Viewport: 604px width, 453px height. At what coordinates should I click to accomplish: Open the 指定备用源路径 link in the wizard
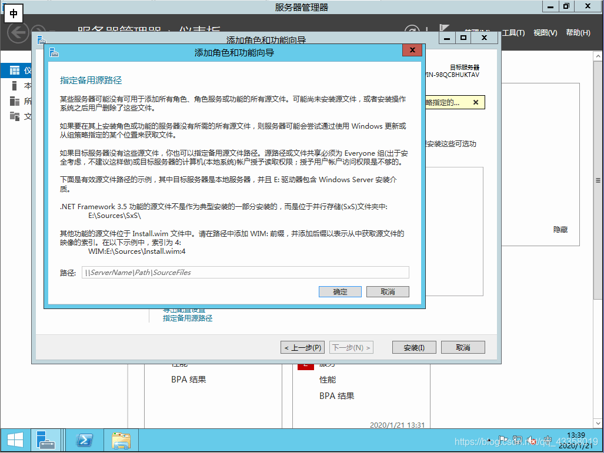click(188, 318)
